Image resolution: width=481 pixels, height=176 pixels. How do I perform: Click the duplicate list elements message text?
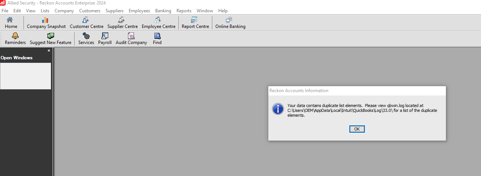click(x=362, y=110)
